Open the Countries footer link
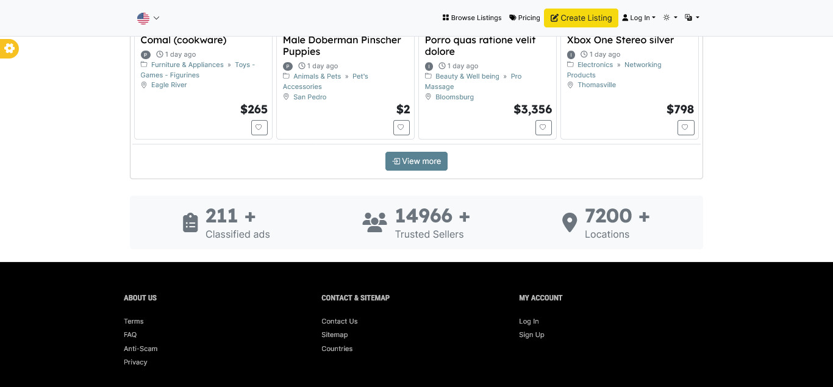This screenshot has width=833, height=387. (337, 349)
